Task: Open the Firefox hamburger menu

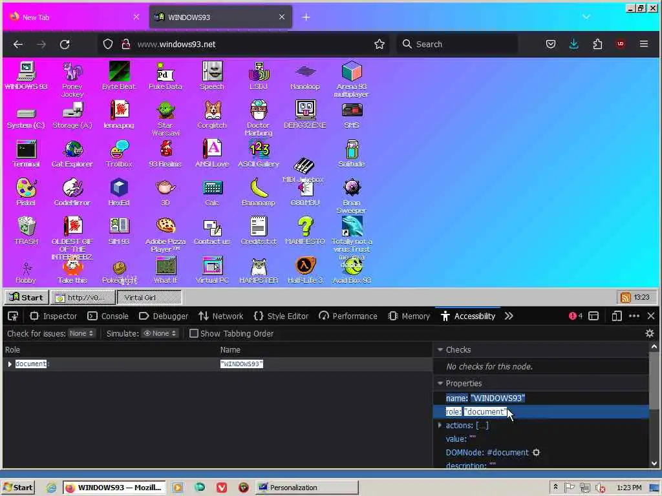Action: click(x=643, y=44)
